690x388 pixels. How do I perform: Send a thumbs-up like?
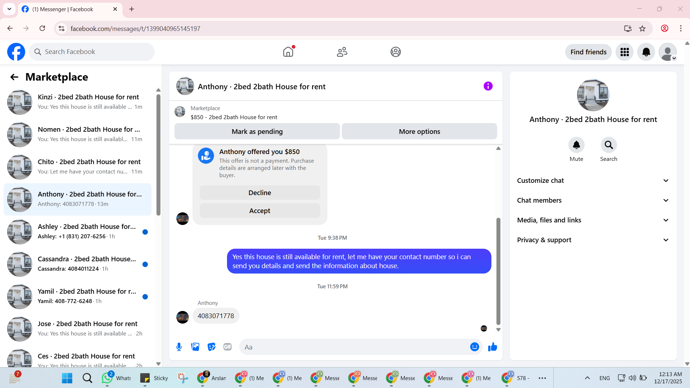[492, 347]
